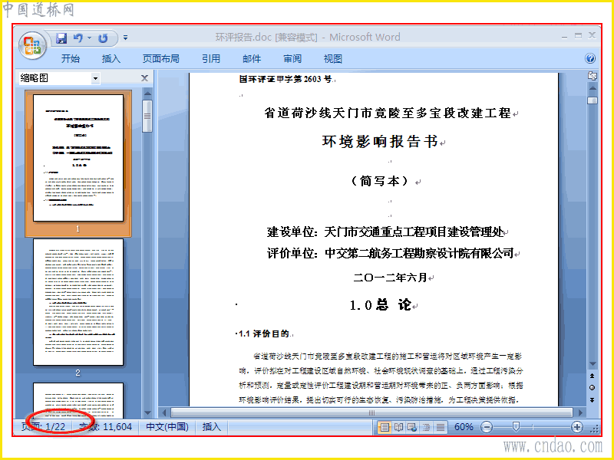Open Customize Quick Access Toolbar dropdown
614x460 pixels.
point(125,38)
